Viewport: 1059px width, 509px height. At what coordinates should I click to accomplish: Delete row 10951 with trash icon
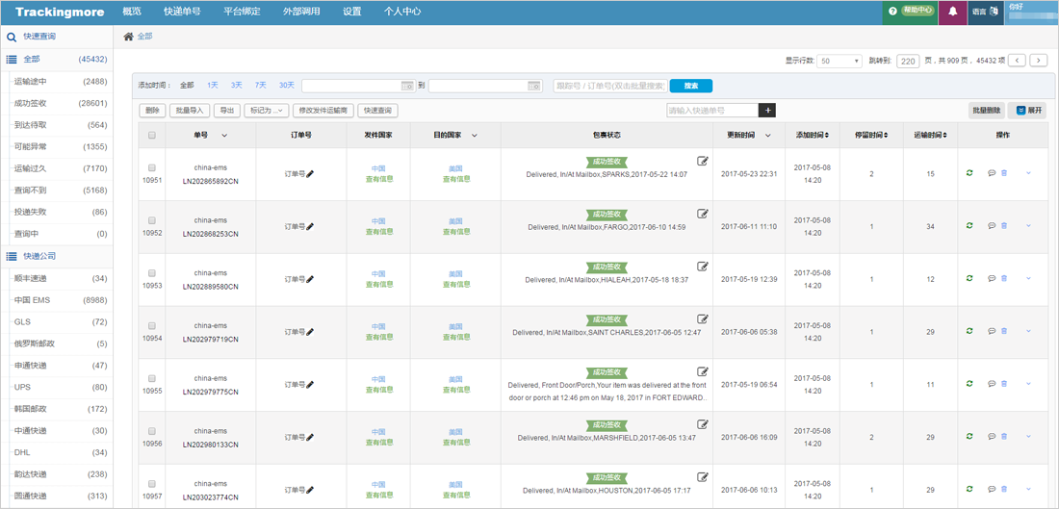1004,173
